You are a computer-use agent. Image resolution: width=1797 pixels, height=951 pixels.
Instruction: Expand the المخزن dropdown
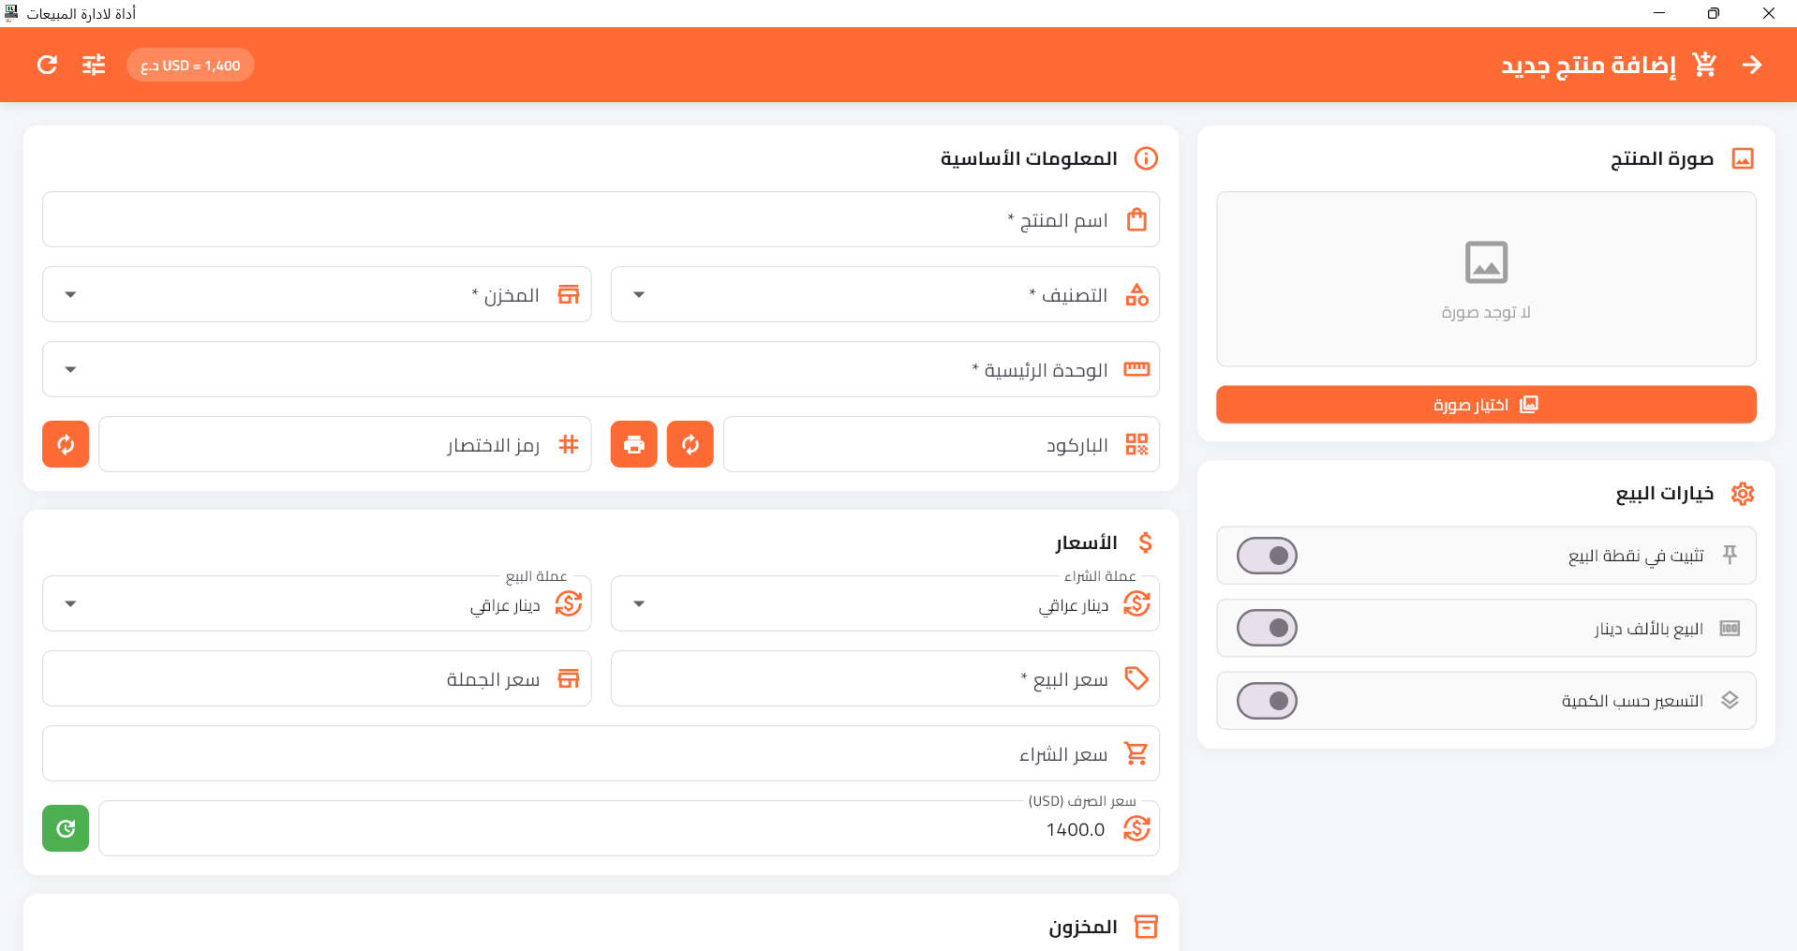click(x=69, y=294)
